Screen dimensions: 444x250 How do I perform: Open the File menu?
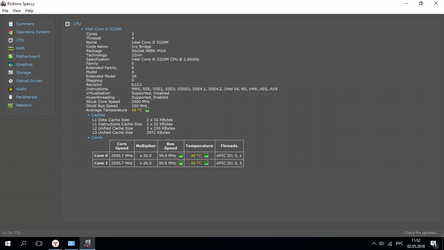coord(5,10)
